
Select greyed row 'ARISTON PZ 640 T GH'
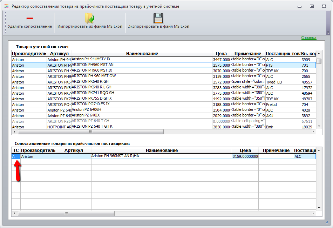pos(164,121)
